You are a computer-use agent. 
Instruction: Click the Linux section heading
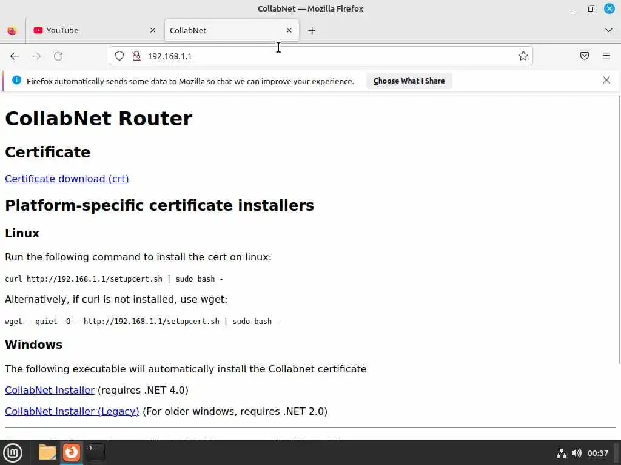click(x=22, y=233)
